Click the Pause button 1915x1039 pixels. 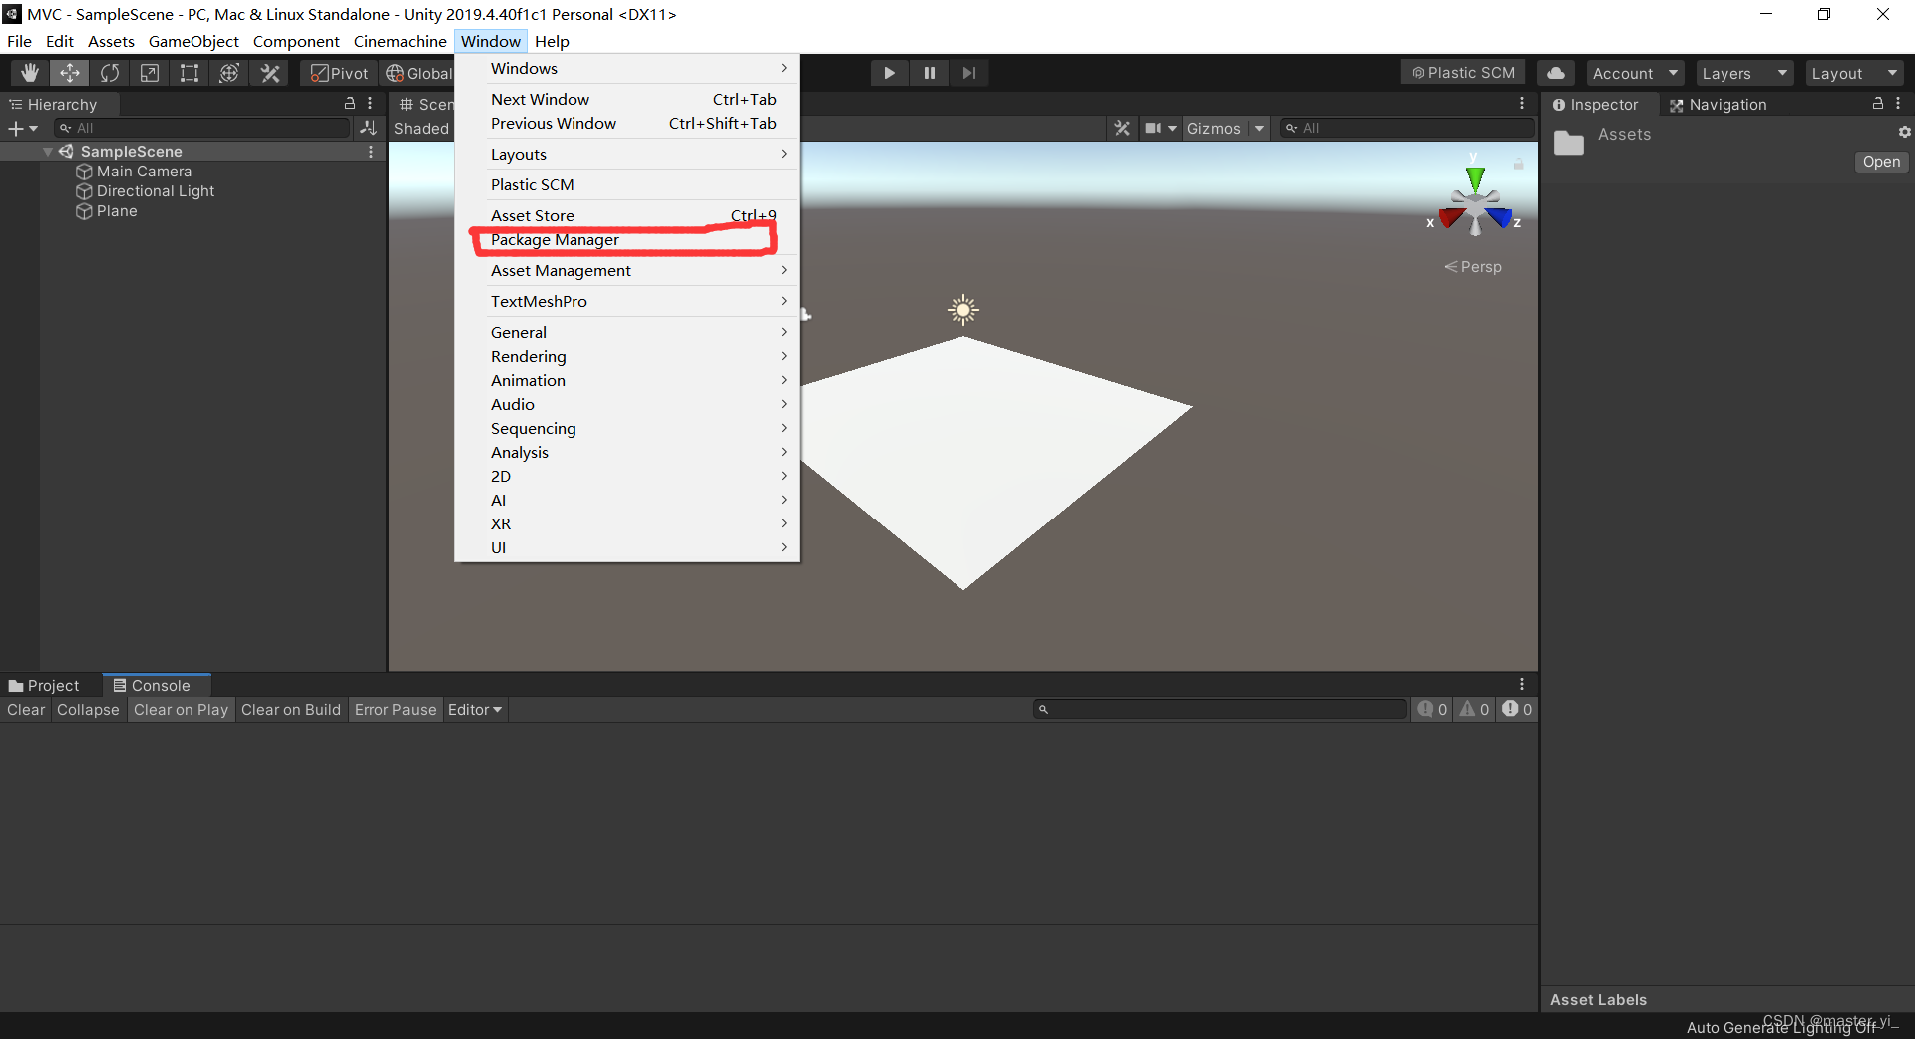coord(930,73)
